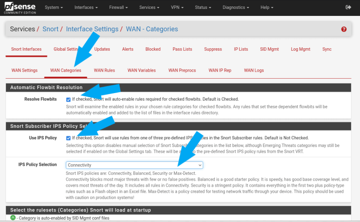This screenshot has width=360, height=222.
Task: Follow the Interface Settings breadcrumb link
Action: (x=92, y=29)
